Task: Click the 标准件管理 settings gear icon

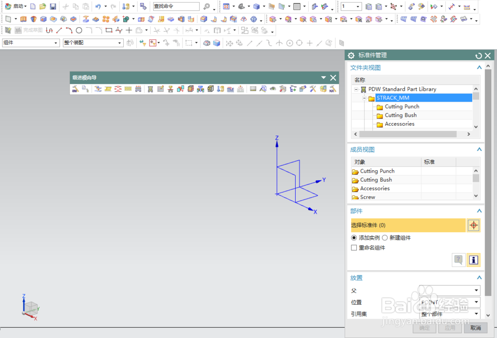Action: click(351, 56)
